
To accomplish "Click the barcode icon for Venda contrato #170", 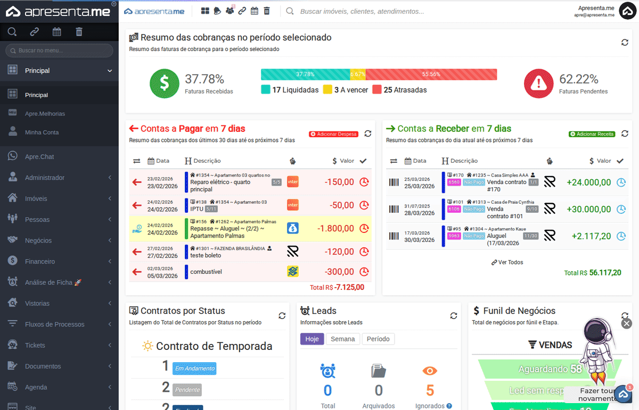I will [394, 182].
